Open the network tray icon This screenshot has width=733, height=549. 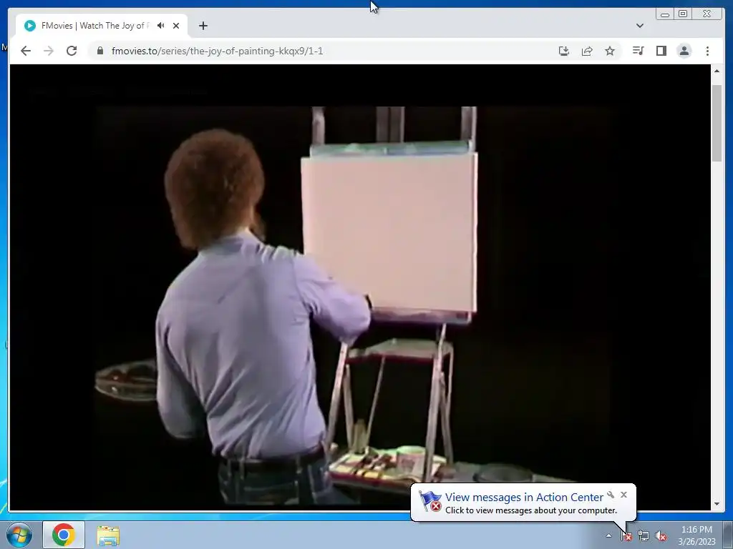644,536
